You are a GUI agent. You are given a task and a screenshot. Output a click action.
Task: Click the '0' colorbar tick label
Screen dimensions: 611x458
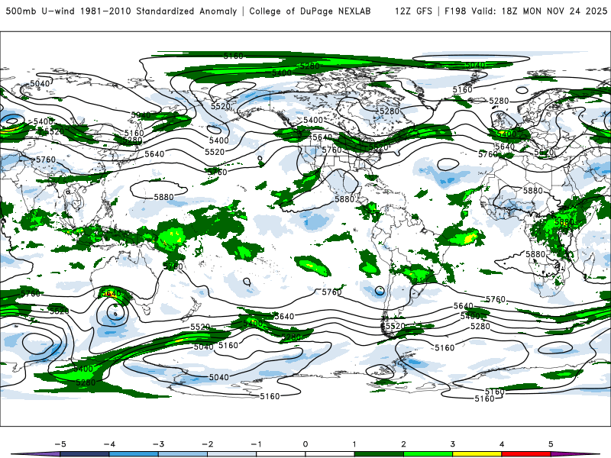coord(305,444)
